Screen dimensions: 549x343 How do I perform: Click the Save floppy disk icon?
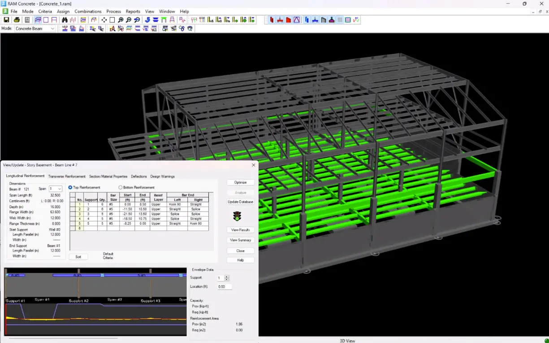(x=7, y=20)
